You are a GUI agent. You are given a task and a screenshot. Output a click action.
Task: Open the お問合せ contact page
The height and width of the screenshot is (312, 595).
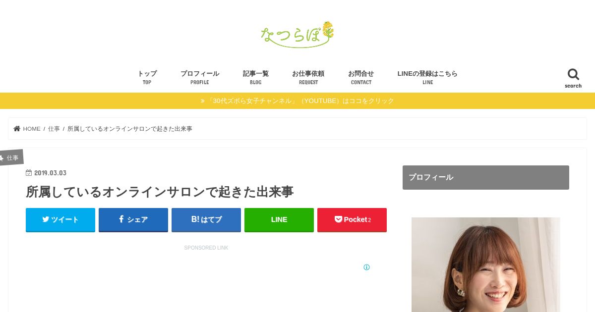coord(361,77)
